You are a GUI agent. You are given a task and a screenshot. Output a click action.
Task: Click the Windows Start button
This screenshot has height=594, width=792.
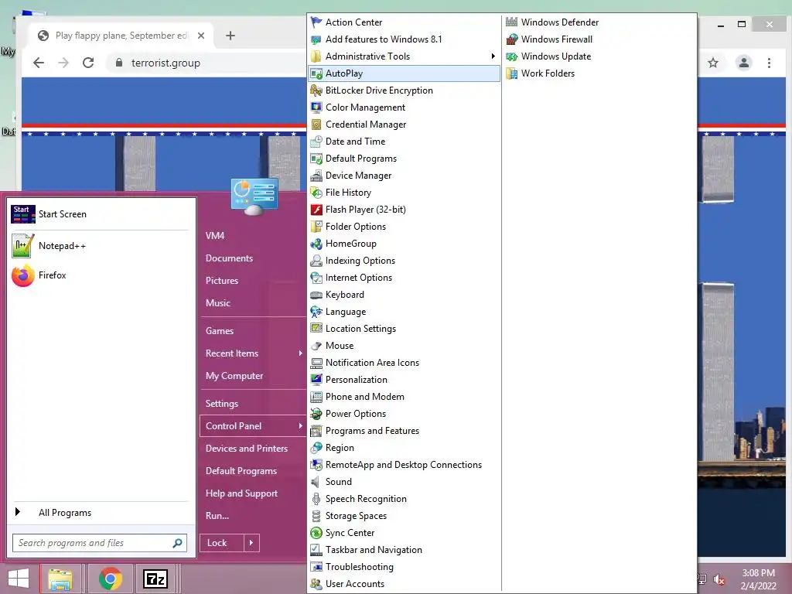pyautogui.click(x=19, y=579)
